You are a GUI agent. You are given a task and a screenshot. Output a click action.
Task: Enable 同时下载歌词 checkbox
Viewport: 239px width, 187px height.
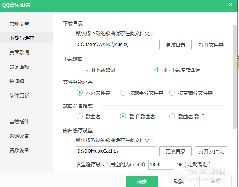[80, 70]
